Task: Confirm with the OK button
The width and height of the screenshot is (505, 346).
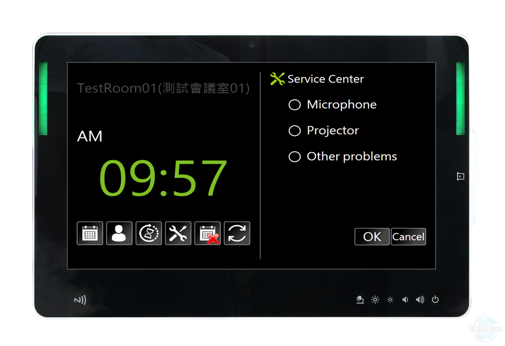Action: 372,237
